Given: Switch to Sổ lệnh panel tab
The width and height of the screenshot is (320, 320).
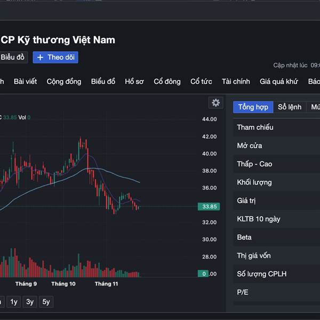Looking at the screenshot, I should pyautogui.click(x=290, y=107).
